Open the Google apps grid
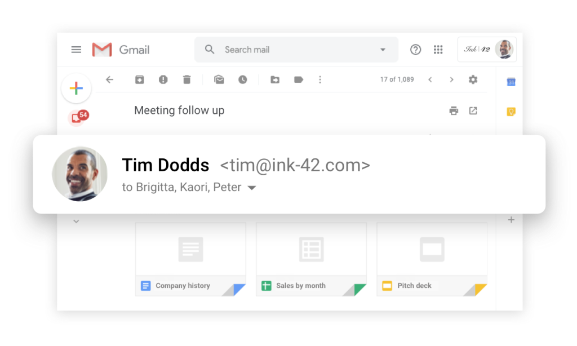577x346 pixels. [438, 50]
